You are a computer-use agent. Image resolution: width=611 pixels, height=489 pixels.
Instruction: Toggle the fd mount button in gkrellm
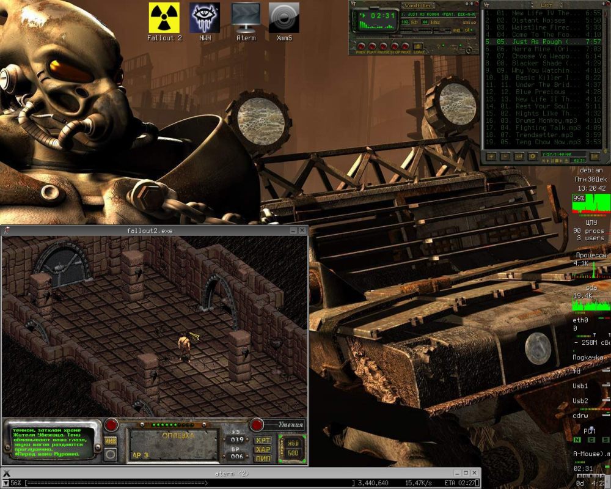click(606, 370)
